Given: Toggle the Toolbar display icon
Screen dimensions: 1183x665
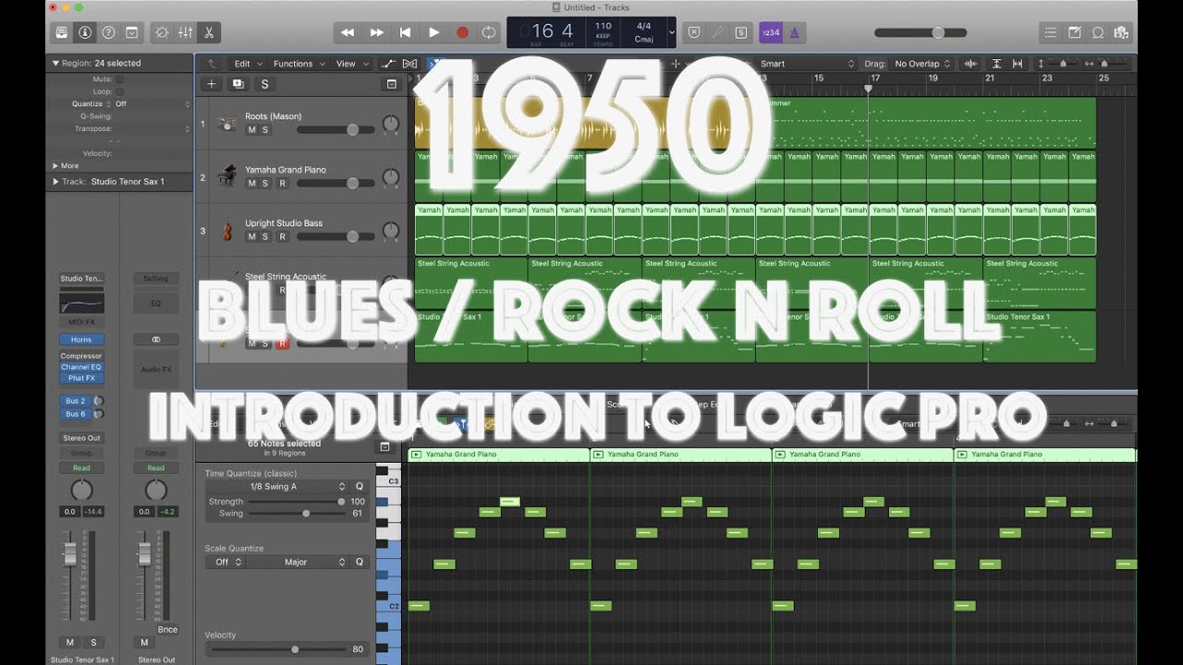Looking at the screenshot, I should click(131, 32).
